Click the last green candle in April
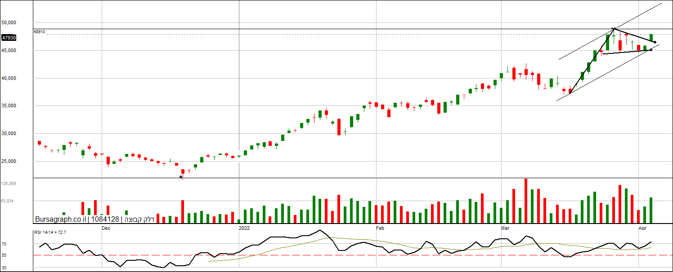Screen dimensions: 673x272 pos(651,37)
